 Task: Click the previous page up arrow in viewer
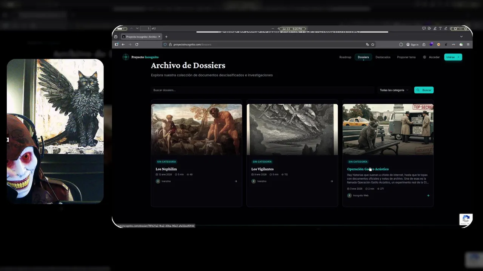pyautogui.click(x=131, y=29)
